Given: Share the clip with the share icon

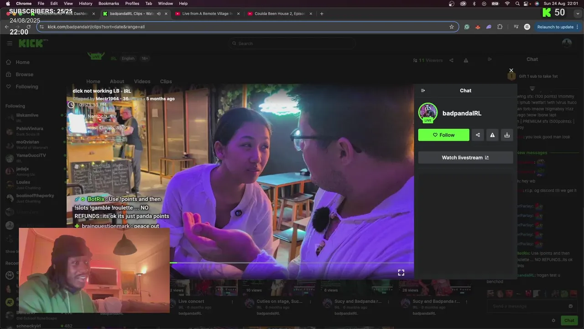Looking at the screenshot, I should coord(478,135).
